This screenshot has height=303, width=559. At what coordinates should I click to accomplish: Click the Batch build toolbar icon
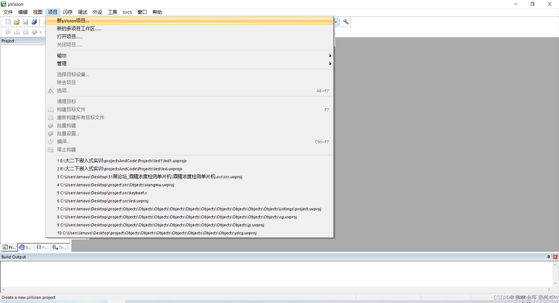(x=35, y=32)
